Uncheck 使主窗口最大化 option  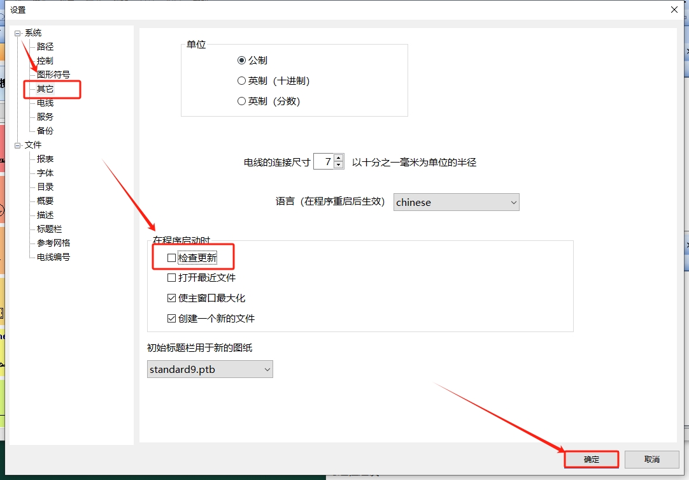click(172, 298)
